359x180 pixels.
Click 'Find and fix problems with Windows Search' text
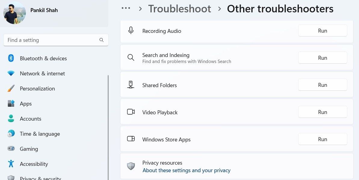tap(187, 62)
